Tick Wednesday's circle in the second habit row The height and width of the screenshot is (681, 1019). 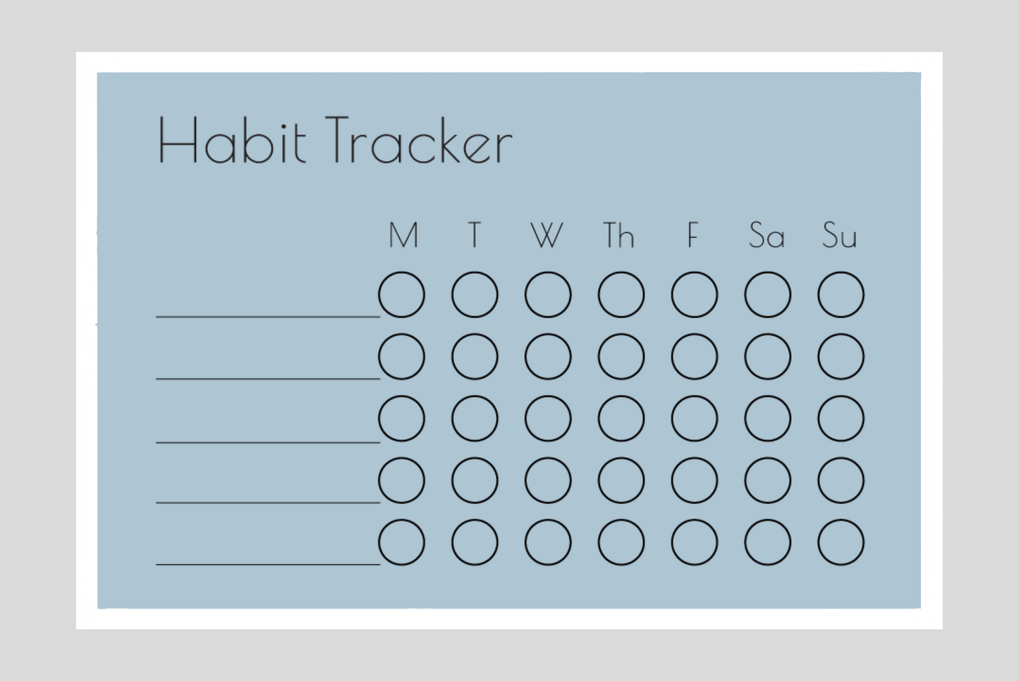pos(548,356)
